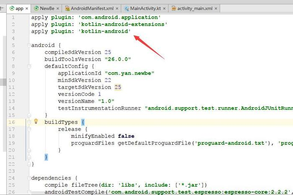Viewport: 293px width, 195px height.
Task: Click the word release on line 17
Action: (69, 129)
